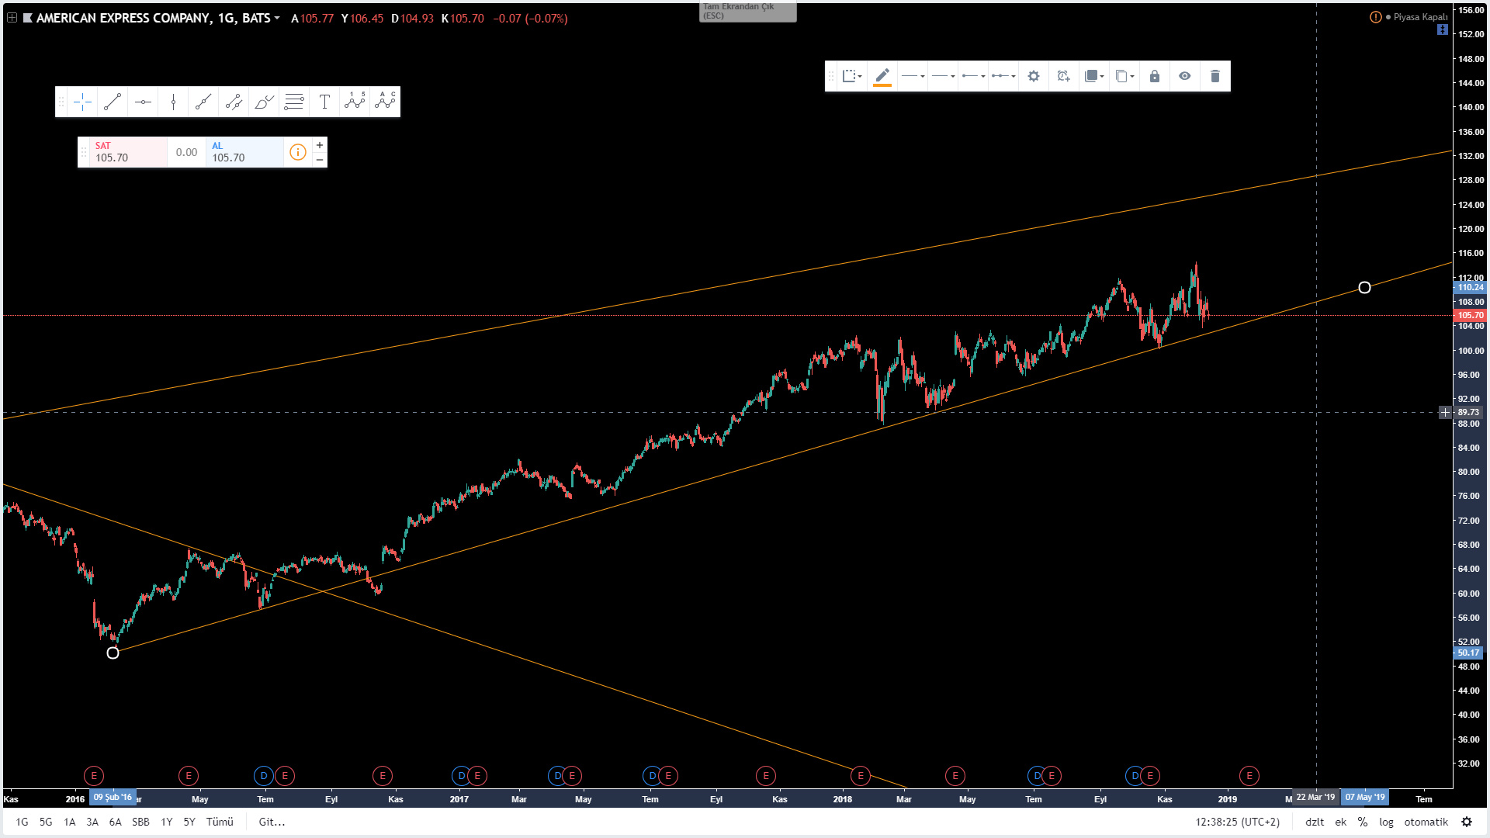
Task: Open the visual order layers dropdown
Action: click(x=1093, y=76)
